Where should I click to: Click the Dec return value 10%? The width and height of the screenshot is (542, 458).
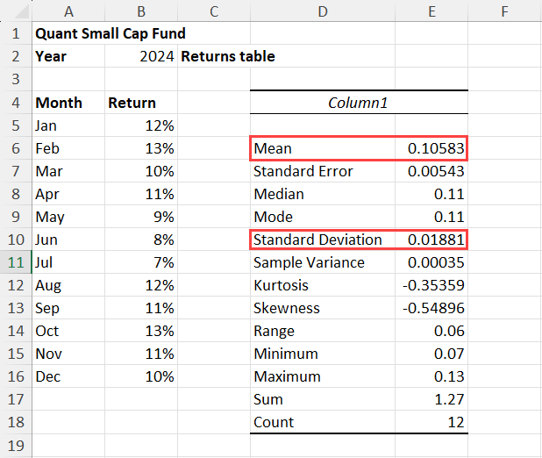tap(141, 376)
